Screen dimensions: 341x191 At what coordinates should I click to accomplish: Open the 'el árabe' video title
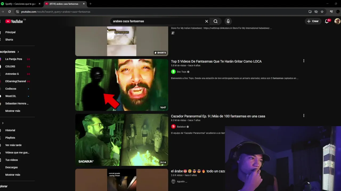[x=198, y=171]
